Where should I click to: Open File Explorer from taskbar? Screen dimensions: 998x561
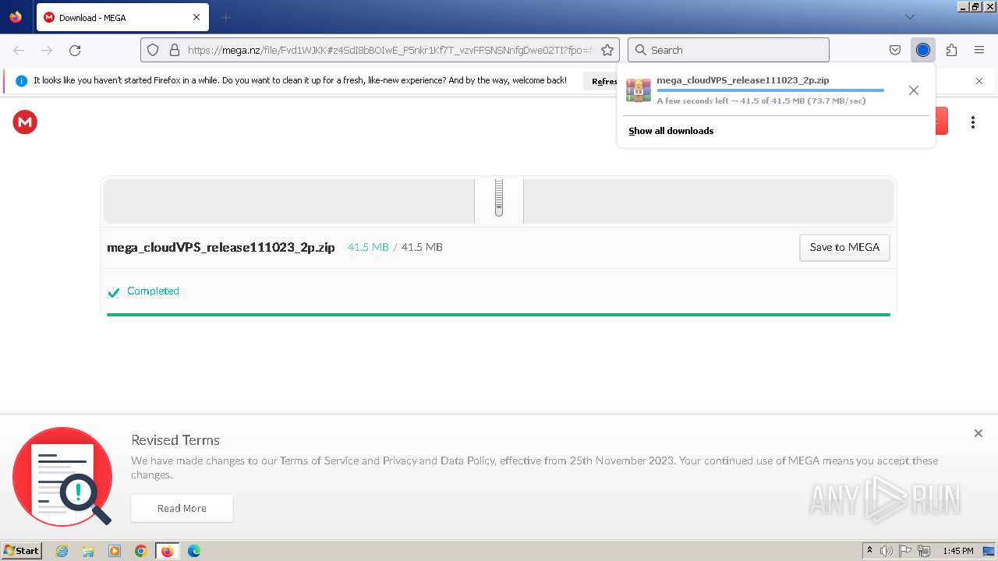pyautogui.click(x=88, y=551)
